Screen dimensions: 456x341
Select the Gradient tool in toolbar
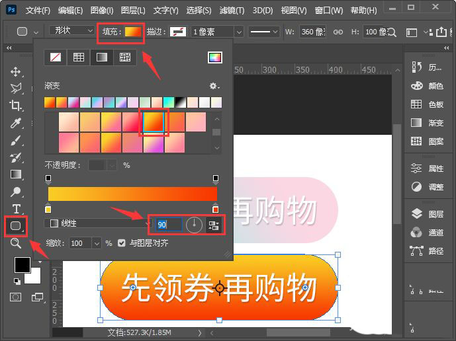16,174
